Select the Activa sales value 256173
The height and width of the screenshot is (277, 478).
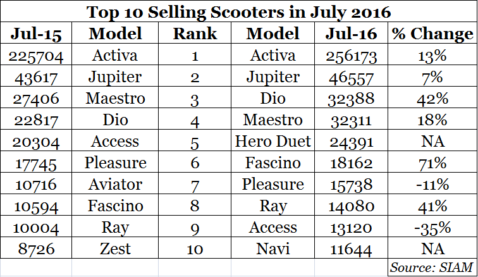(x=352, y=56)
